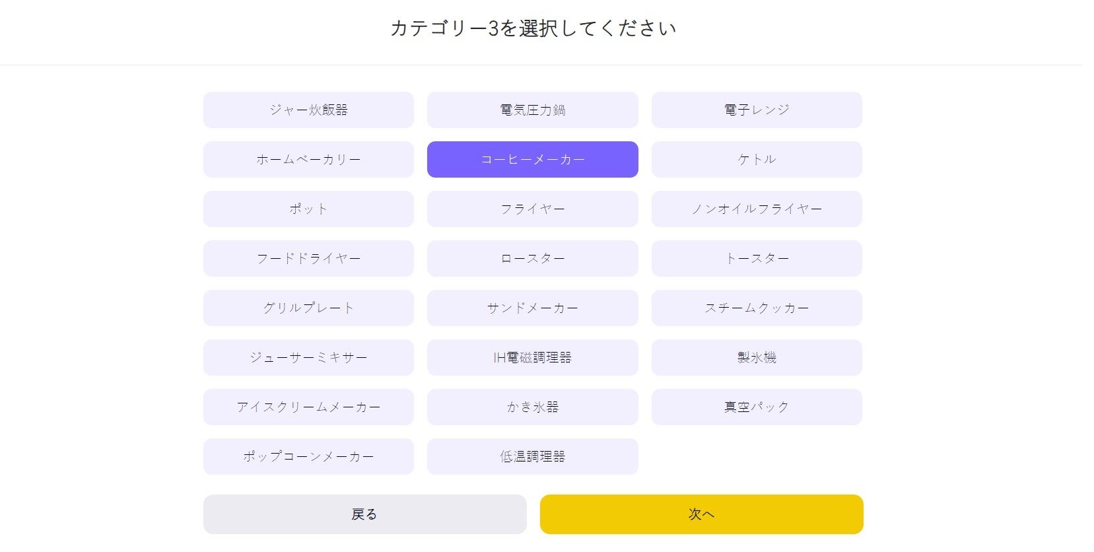Pick the フライヤー category
Image resolution: width=1094 pixels, height=552 pixels.
coord(532,209)
